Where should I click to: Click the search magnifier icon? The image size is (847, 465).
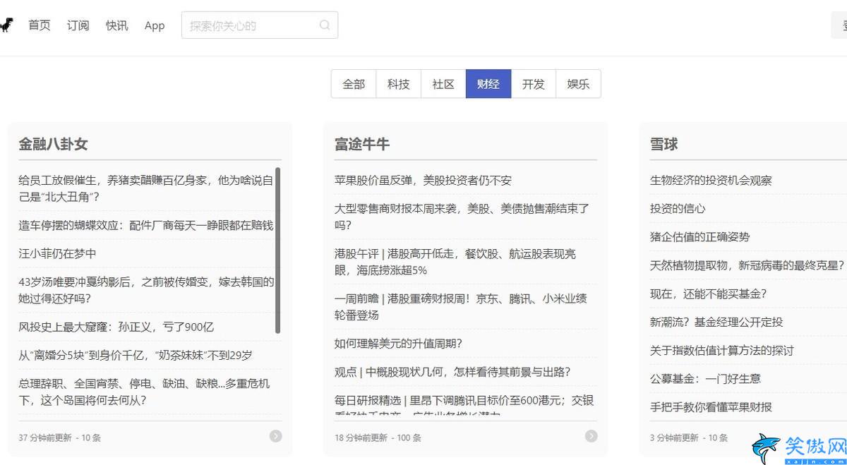(325, 25)
